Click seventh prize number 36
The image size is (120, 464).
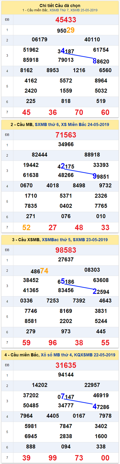pos(53,112)
